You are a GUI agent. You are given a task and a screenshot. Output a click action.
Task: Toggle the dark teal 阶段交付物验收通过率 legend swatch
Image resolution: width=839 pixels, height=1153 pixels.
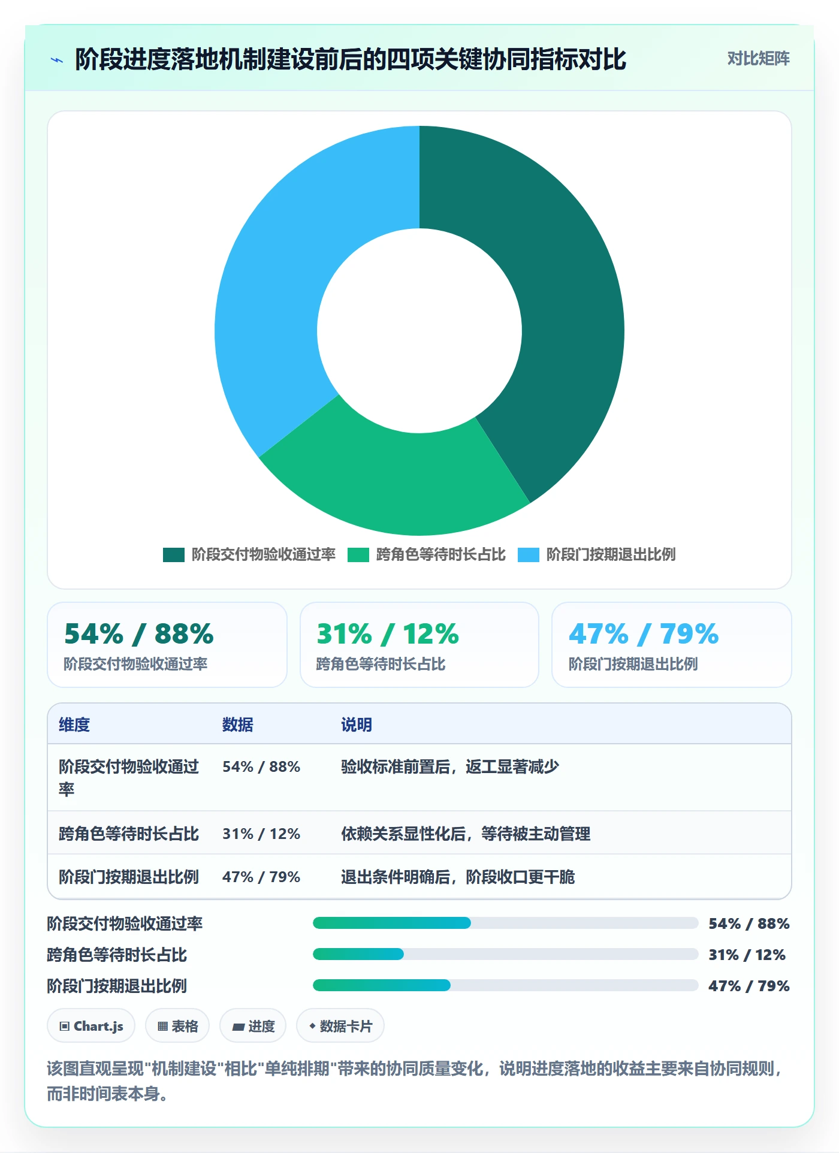[x=174, y=554]
